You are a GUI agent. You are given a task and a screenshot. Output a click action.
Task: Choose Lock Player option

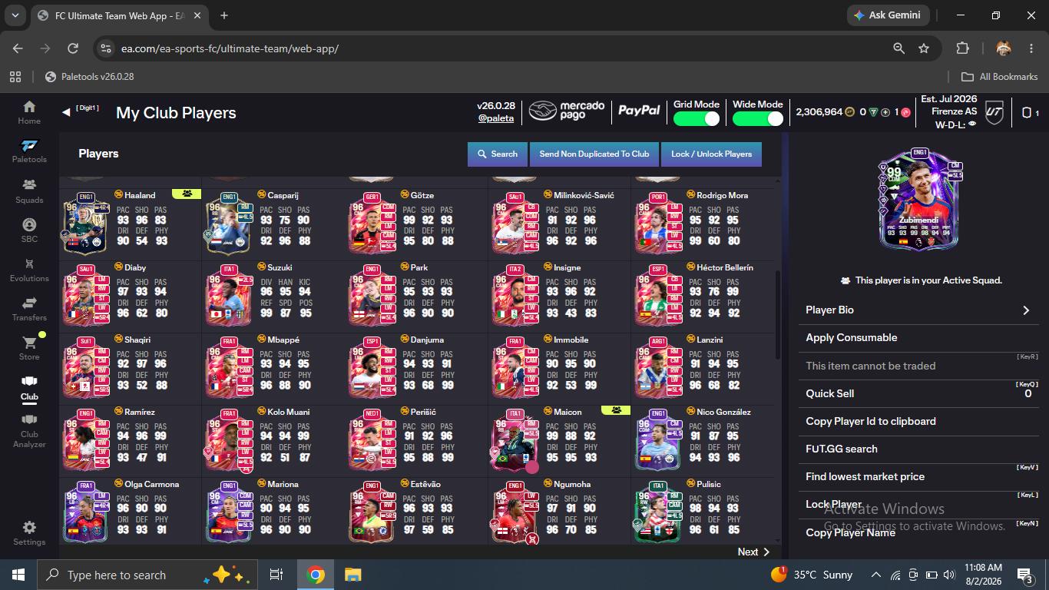(918, 504)
